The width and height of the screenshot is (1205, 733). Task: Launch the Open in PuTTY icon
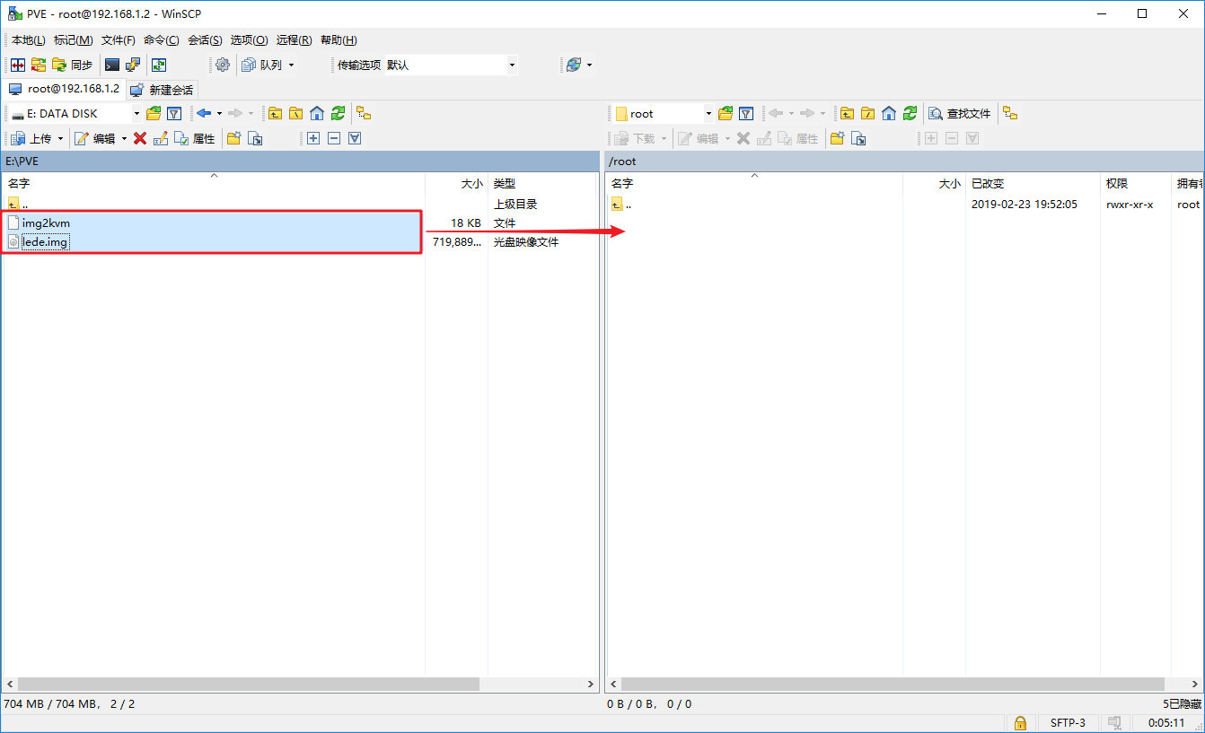point(133,65)
